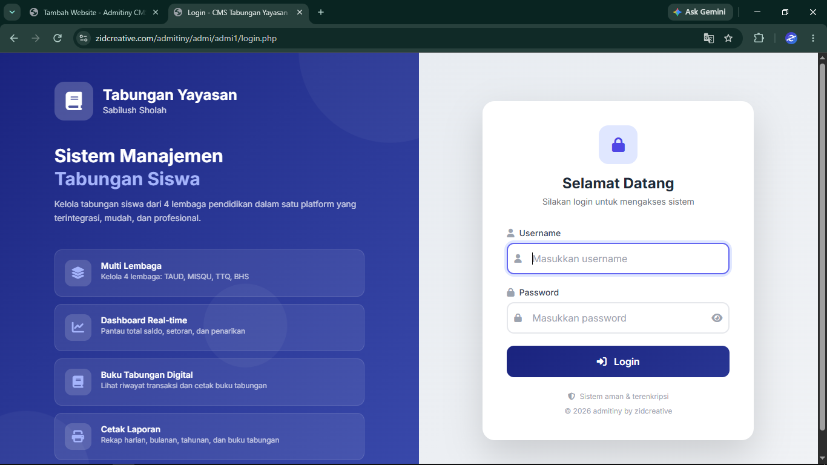Click the Sabilush Sholah subtitle

tap(134, 110)
